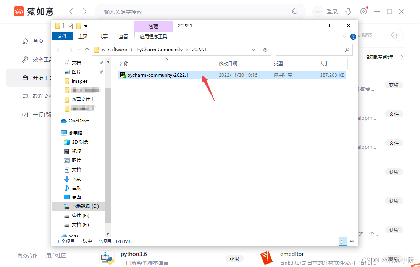This screenshot has height=267, width=420.
Task: Select the pinned 文档 quick access item
Action: click(76, 63)
